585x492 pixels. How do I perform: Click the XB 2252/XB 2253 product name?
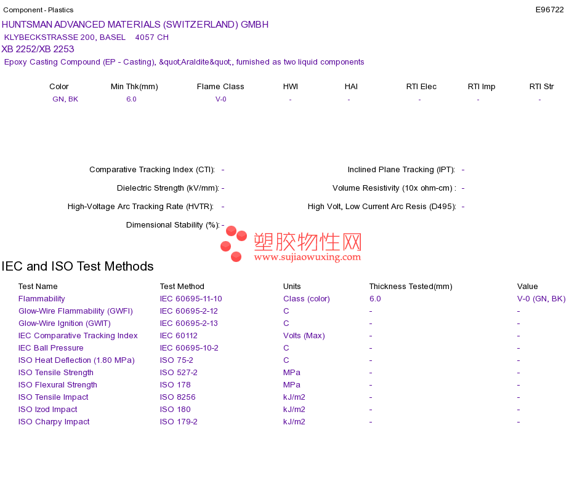click(x=38, y=49)
